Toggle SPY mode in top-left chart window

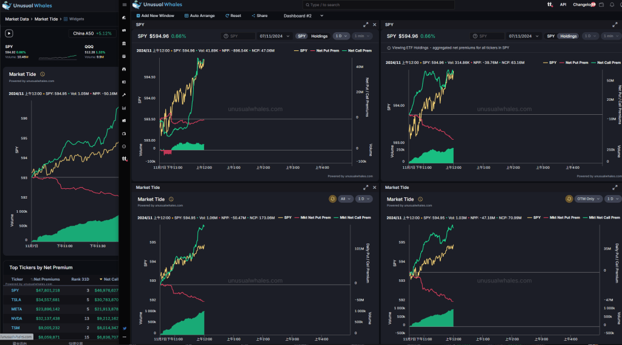[x=302, y=36]
